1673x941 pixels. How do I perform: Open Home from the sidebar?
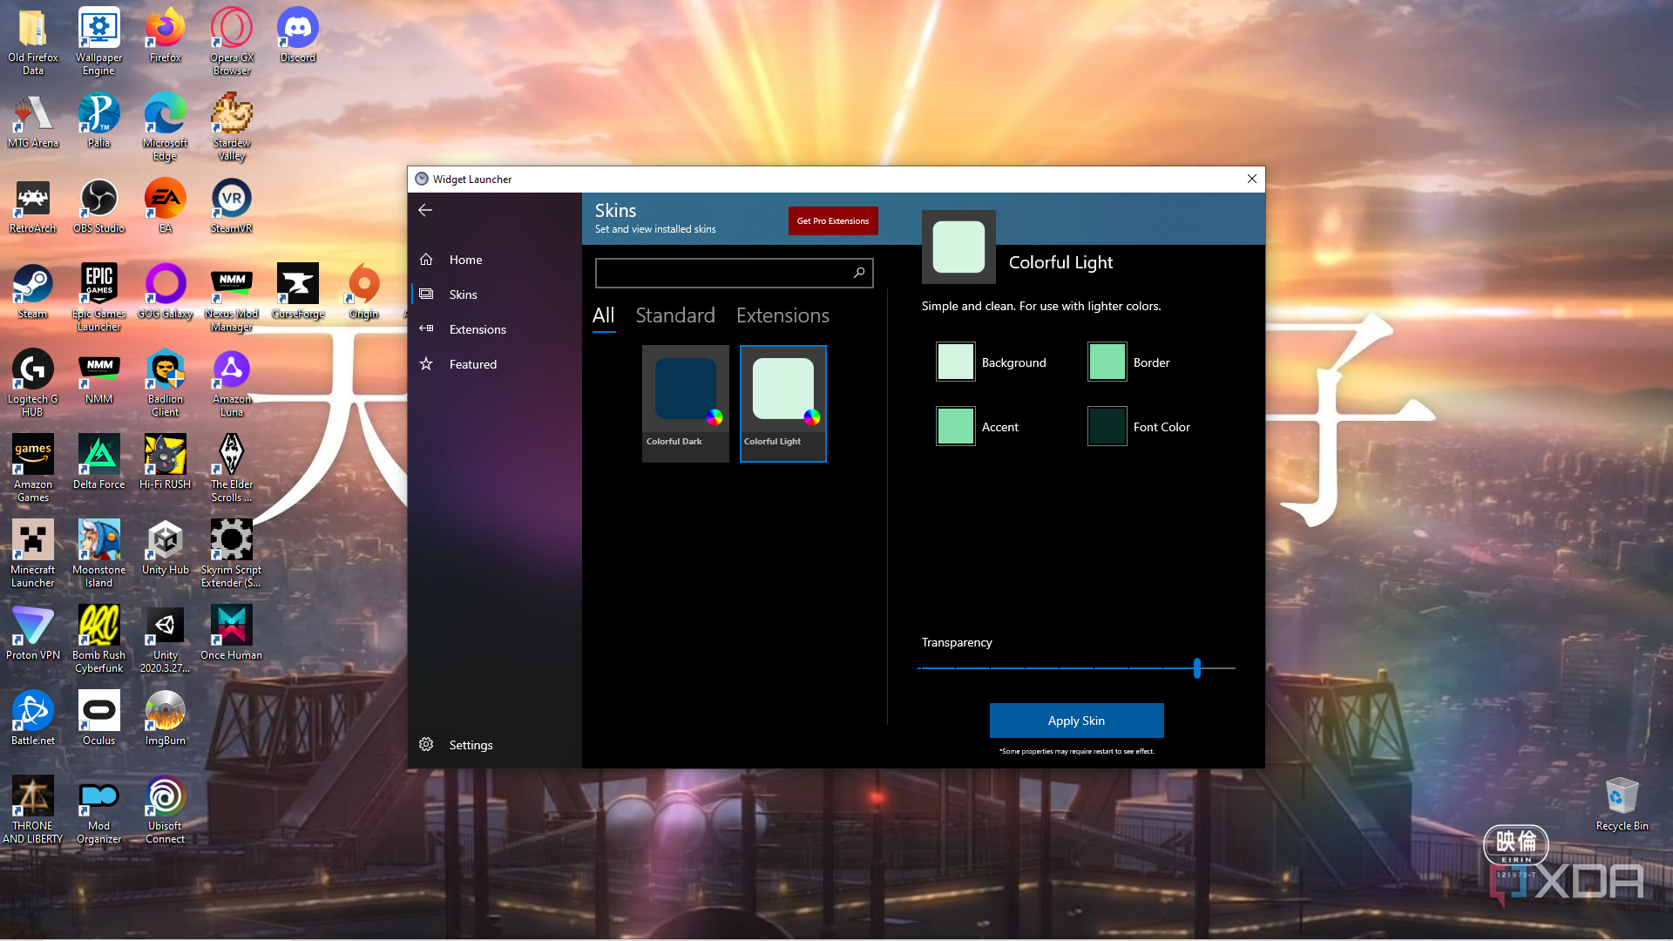click(x=465, y=260)
